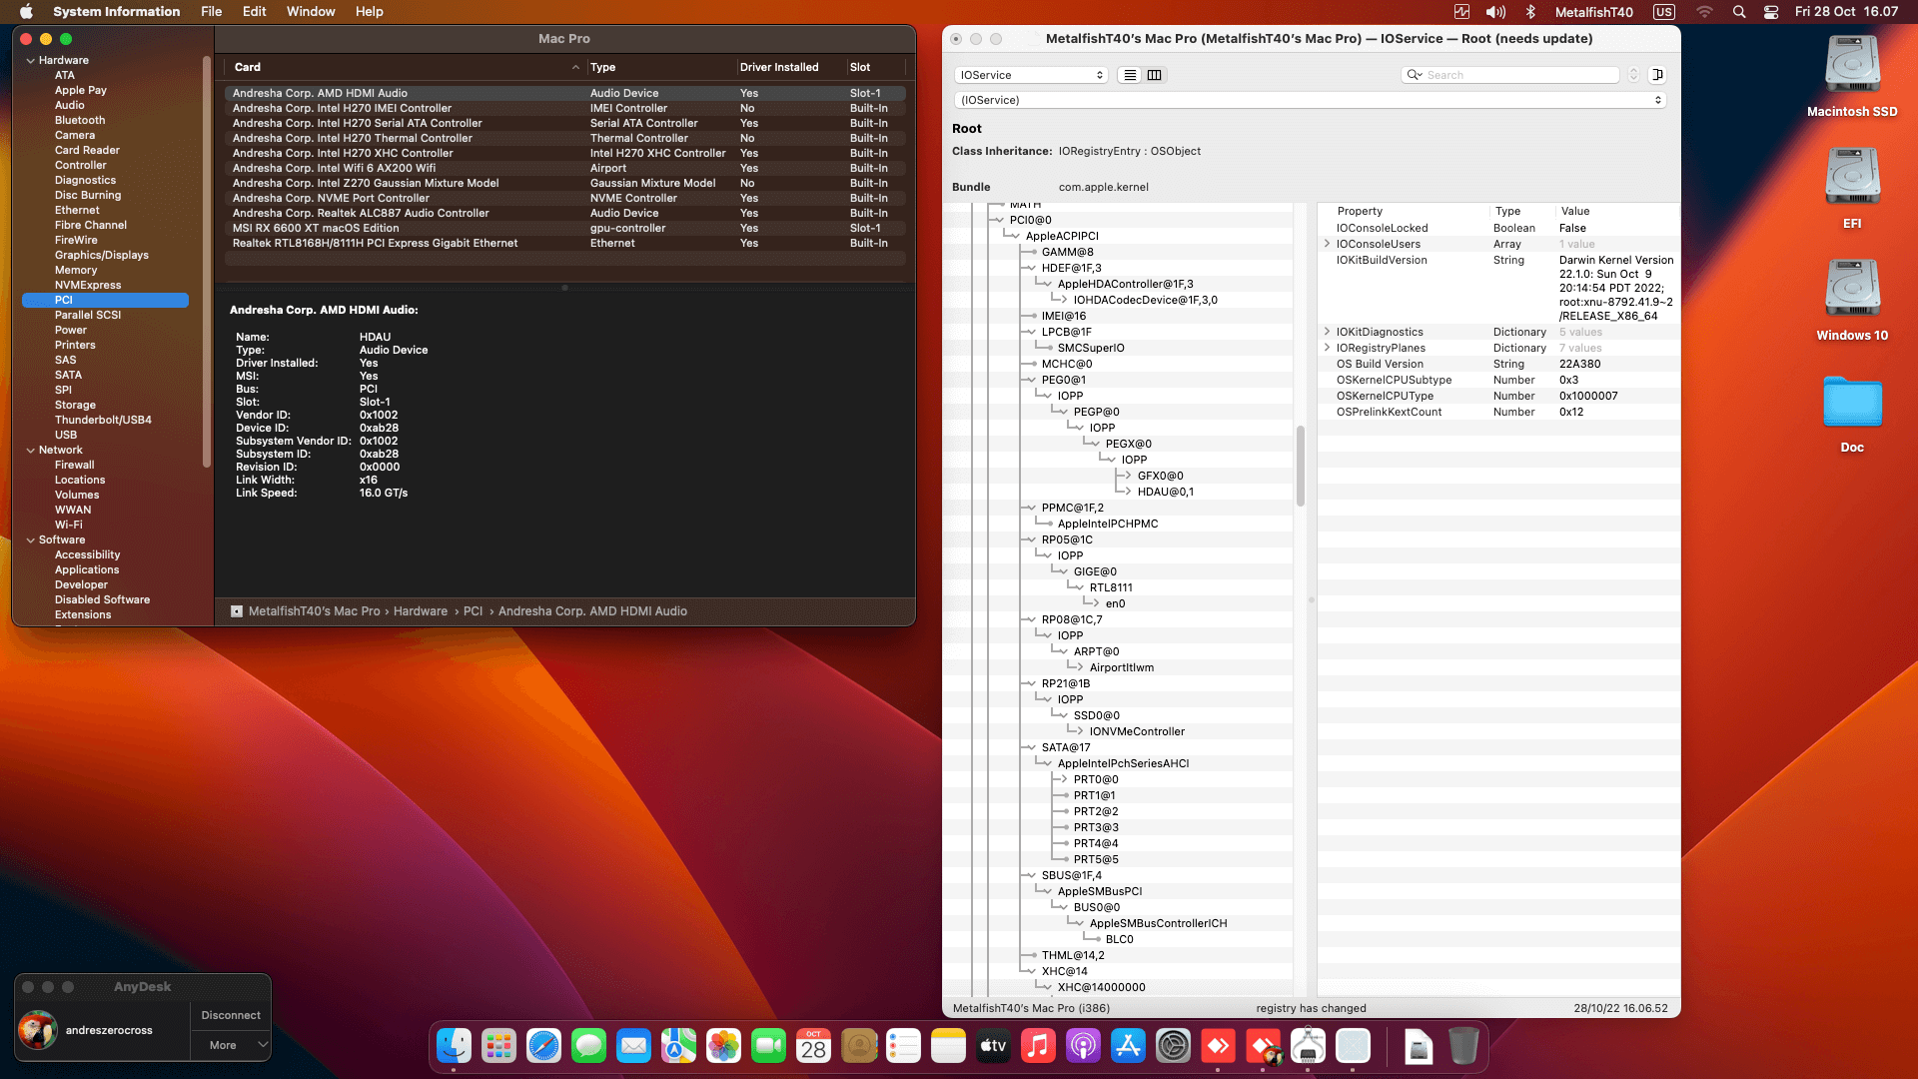Click the More button in AnyDesk
Image resolution: width=1918 pixels, height=1079 pixels.
tap(225, 1045)
